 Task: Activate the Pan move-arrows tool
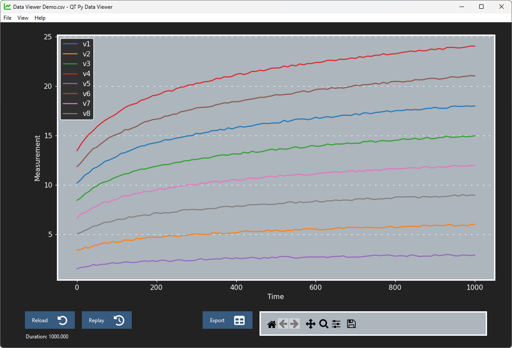pos(310,324)
